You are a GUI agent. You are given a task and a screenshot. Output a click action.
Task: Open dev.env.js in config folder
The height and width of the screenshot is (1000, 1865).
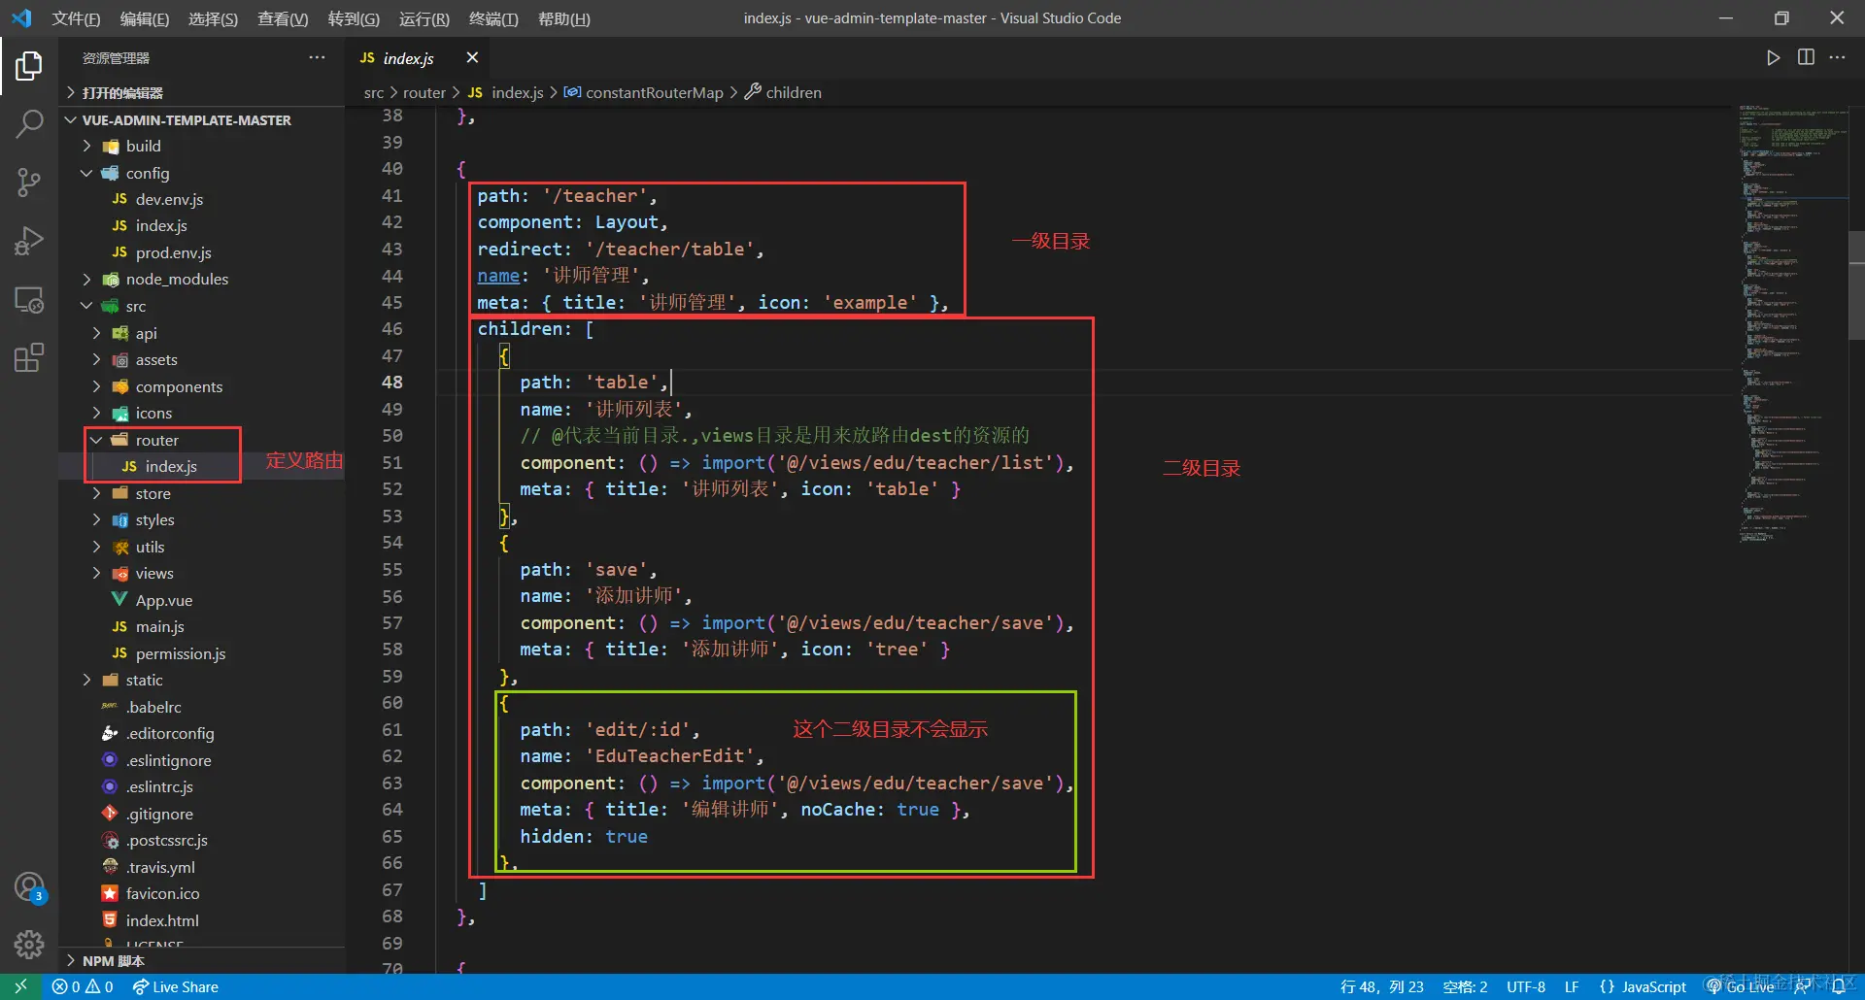click(x=201, y=199)
